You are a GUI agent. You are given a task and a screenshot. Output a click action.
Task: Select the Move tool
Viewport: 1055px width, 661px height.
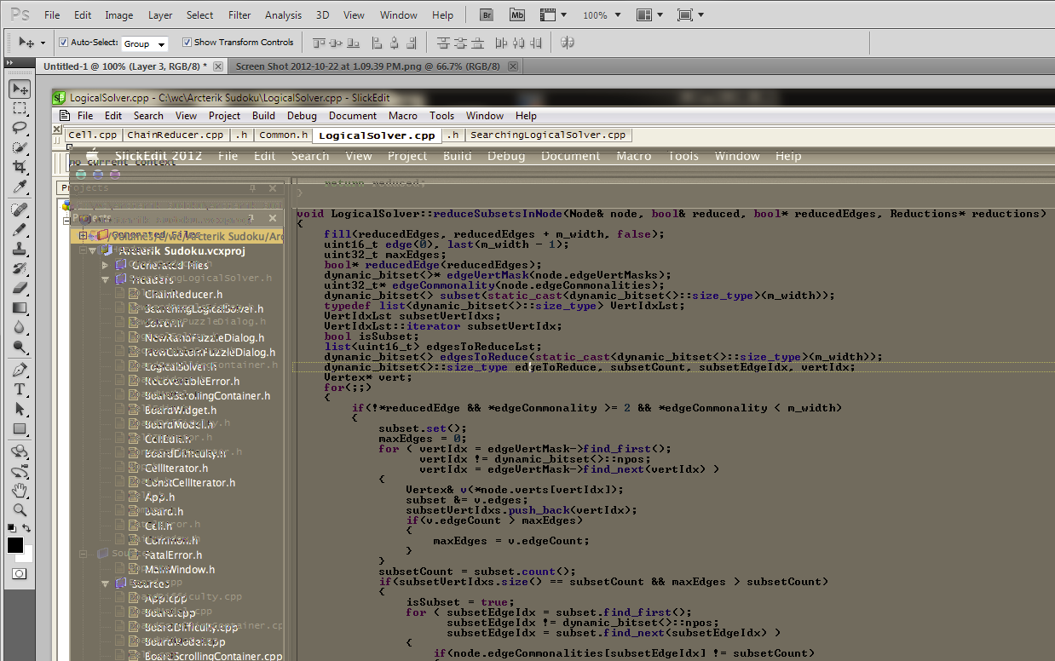[19, 89]
